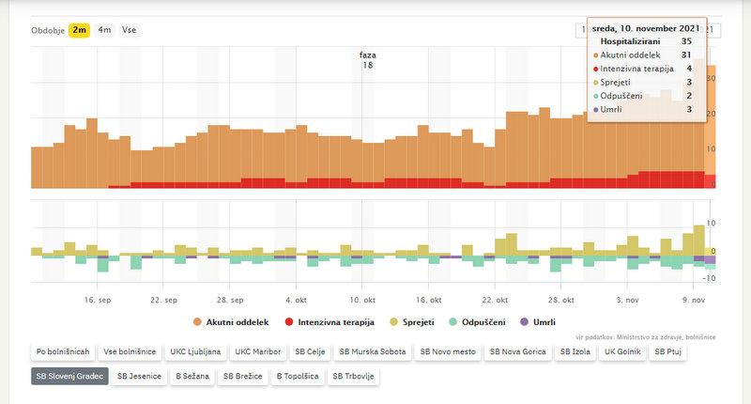Show SB Jesenice hospital chart
Viewport: 751px width, 404px height.
coord(140,376)
